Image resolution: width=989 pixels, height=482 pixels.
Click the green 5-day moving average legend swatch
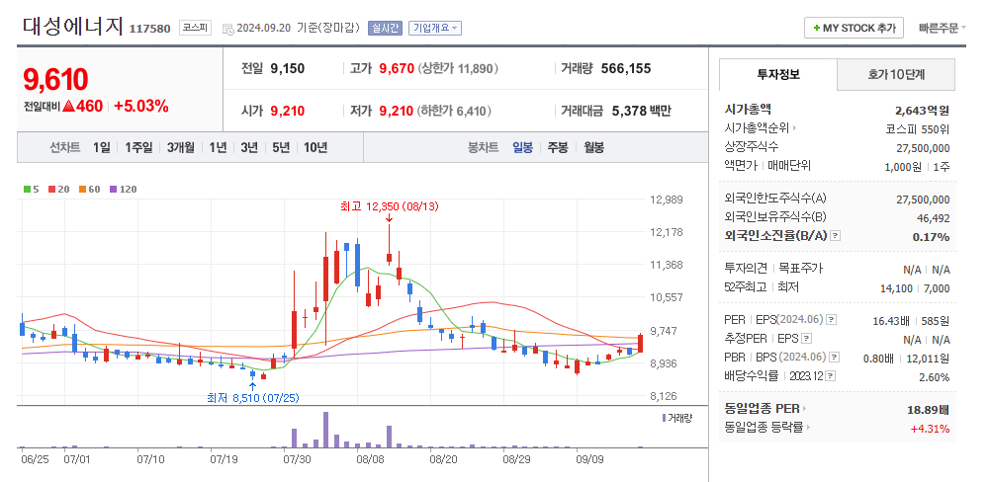(x=27, y=189)
